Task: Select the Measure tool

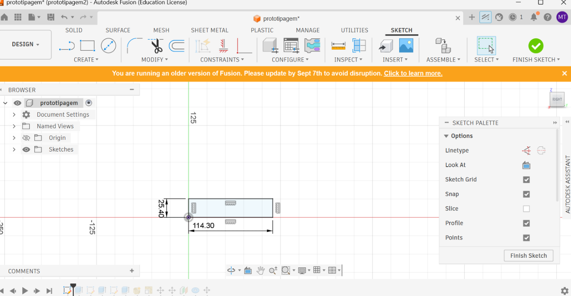Action: coord(338,46)
